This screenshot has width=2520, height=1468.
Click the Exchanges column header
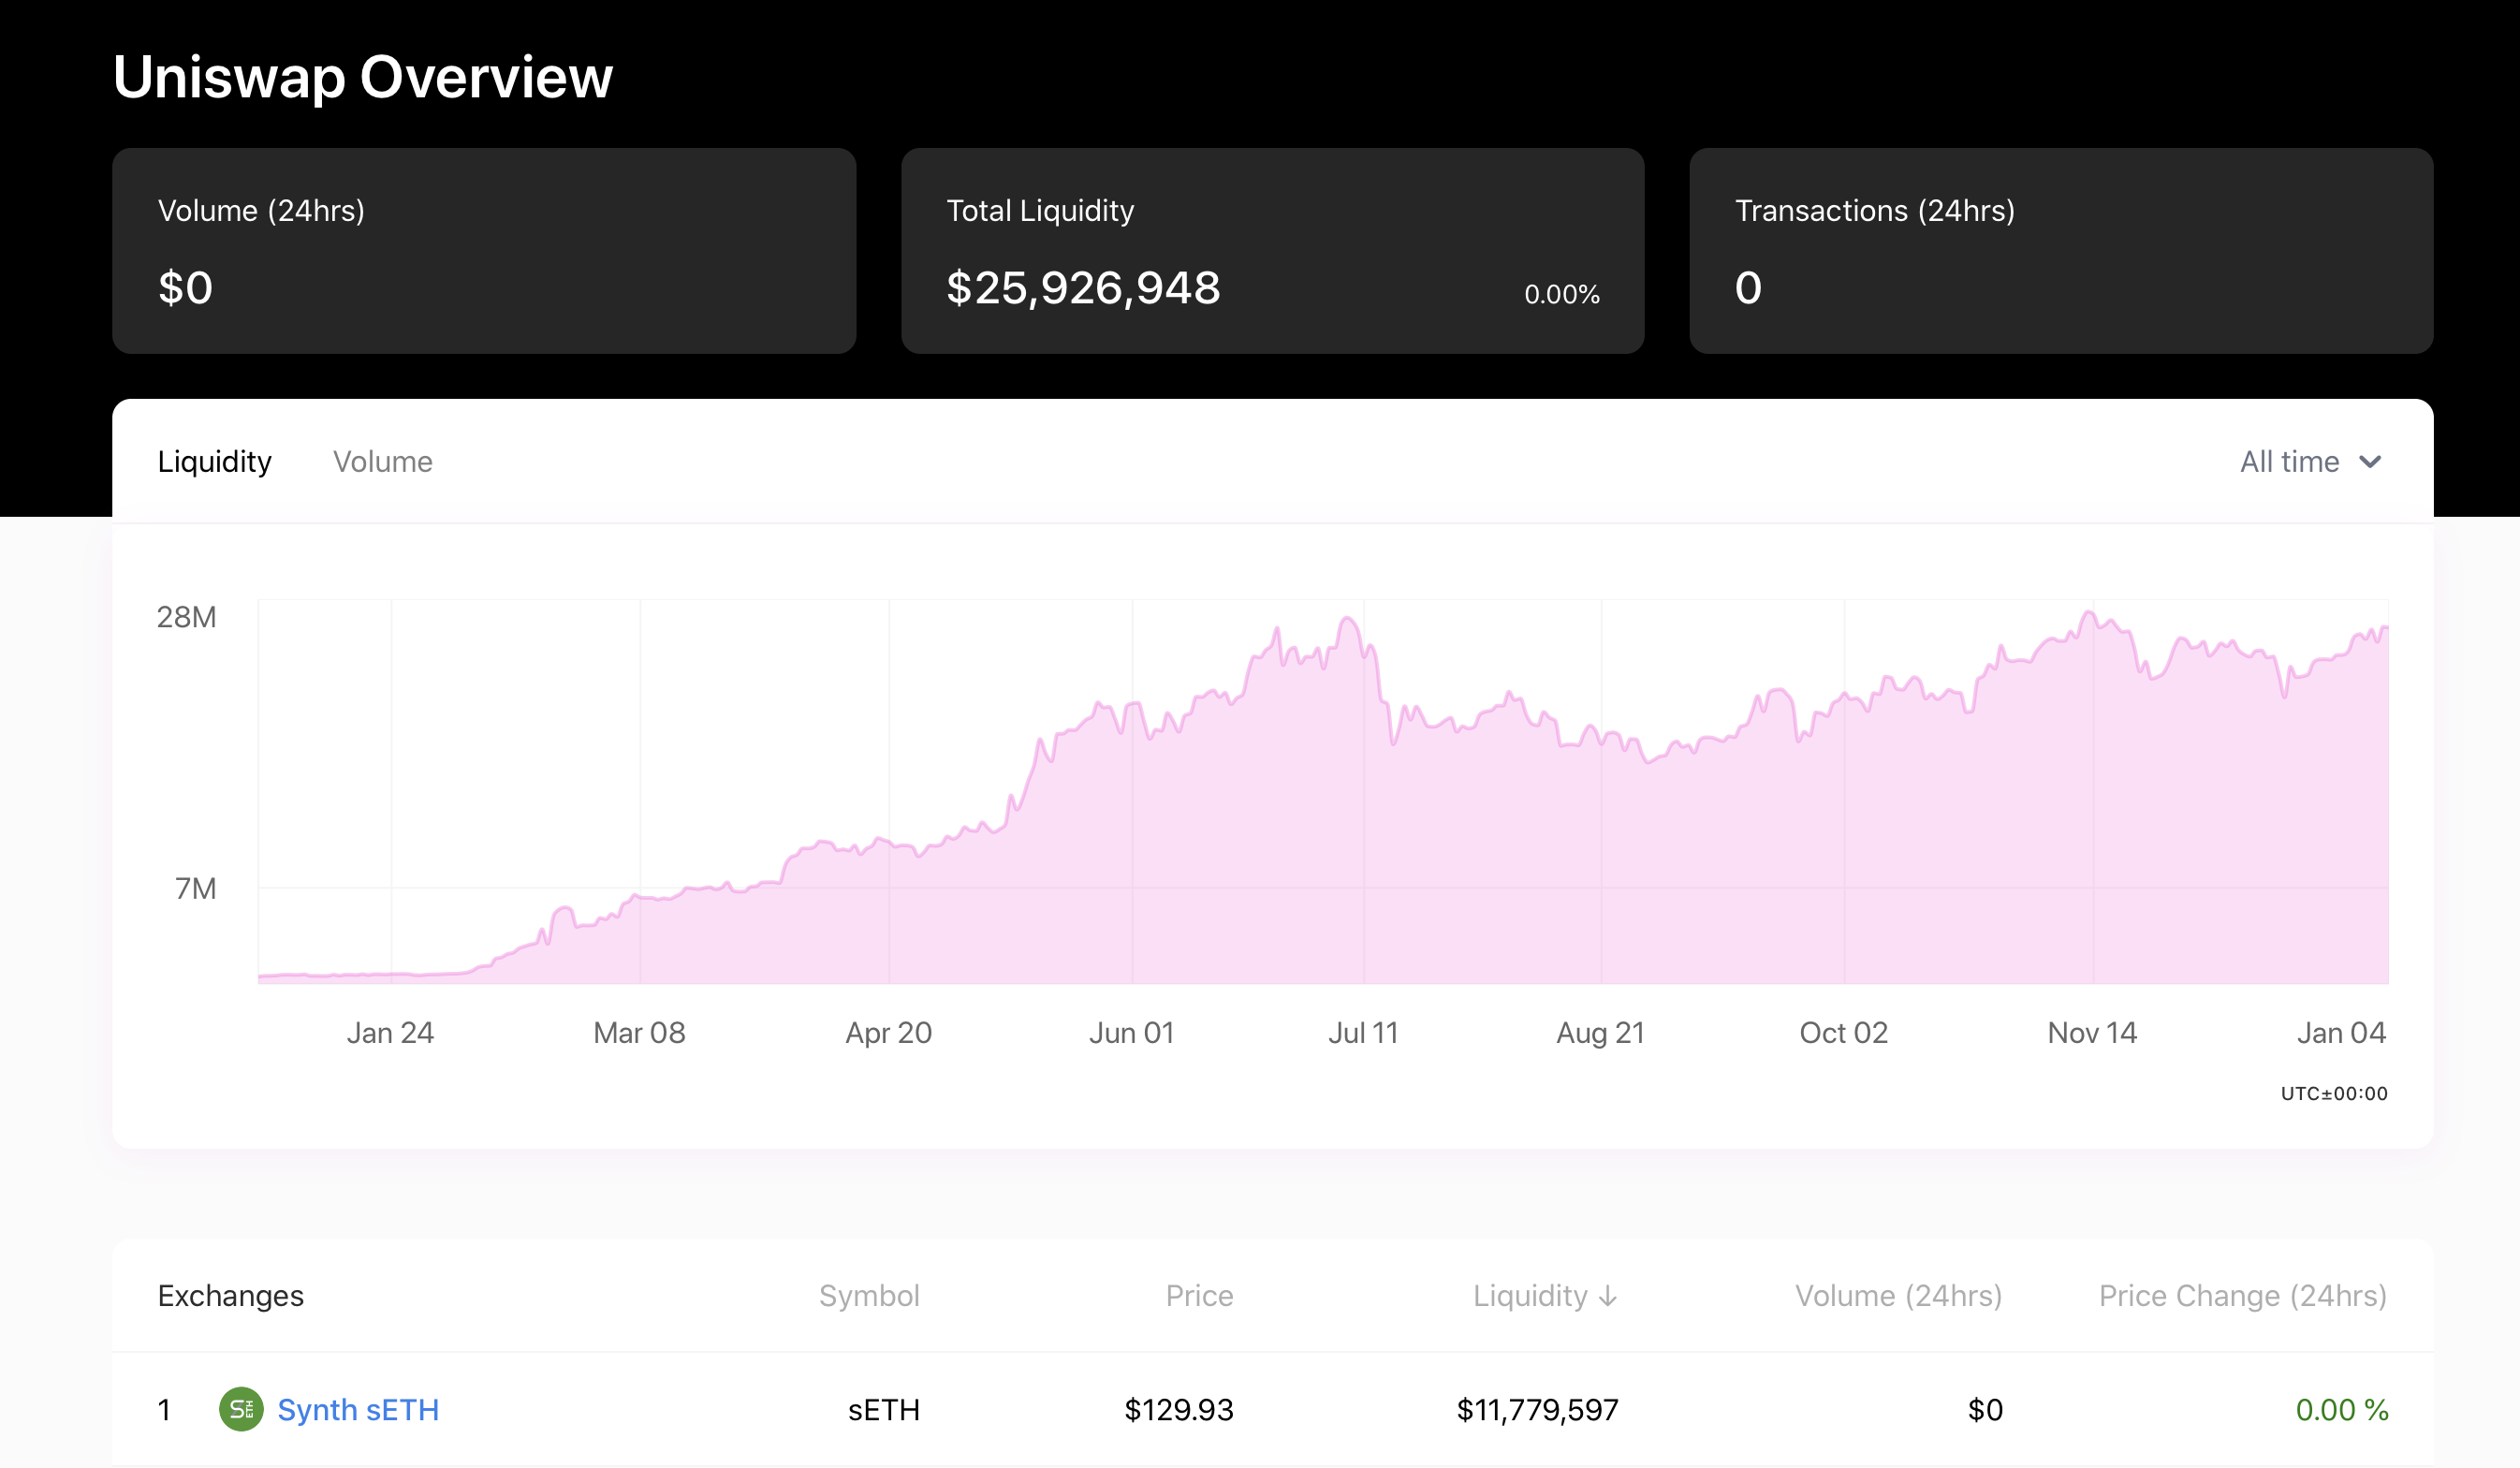click(231, 1295)
